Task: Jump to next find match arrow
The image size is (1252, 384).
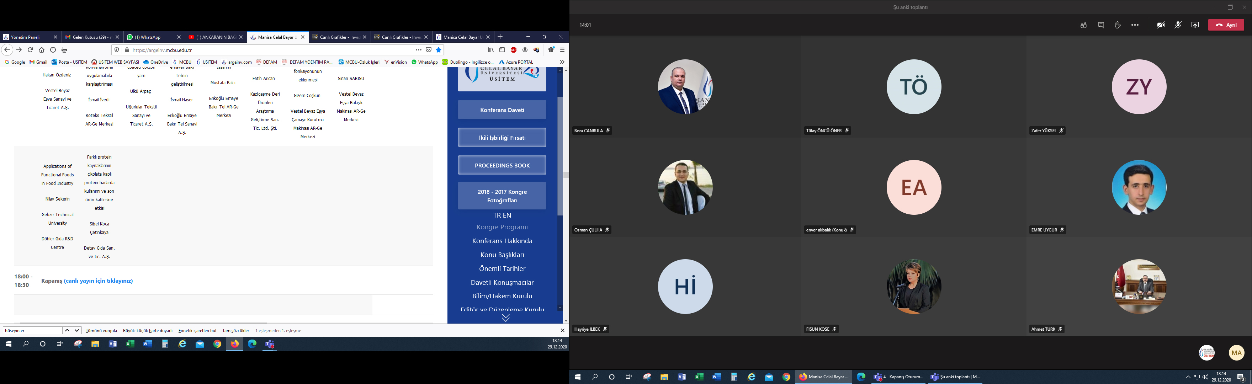Action: coord(77,331)
